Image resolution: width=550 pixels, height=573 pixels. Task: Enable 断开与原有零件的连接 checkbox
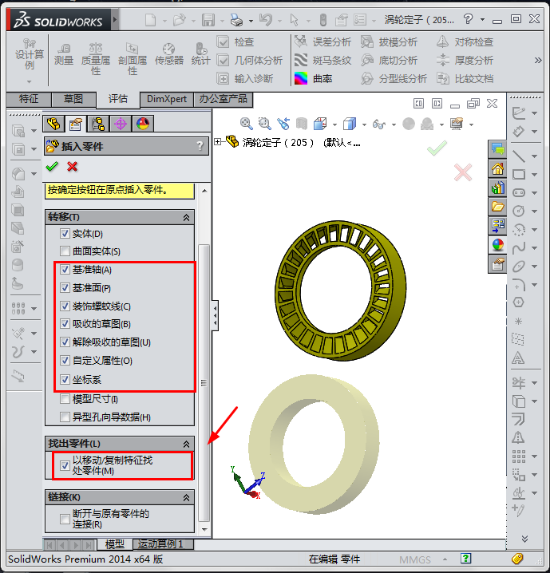point(65,519)
